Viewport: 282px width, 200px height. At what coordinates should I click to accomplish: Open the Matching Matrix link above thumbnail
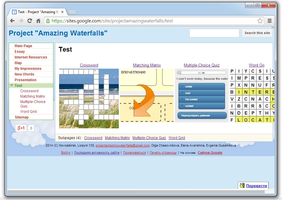click(x=147, y=65)
